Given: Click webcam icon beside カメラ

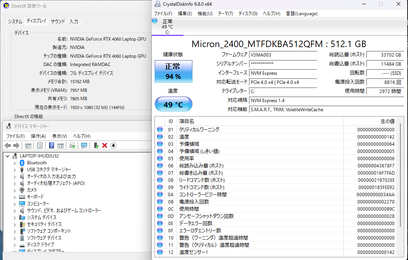Looking at the screenshot, I should (x=22, y=190).
